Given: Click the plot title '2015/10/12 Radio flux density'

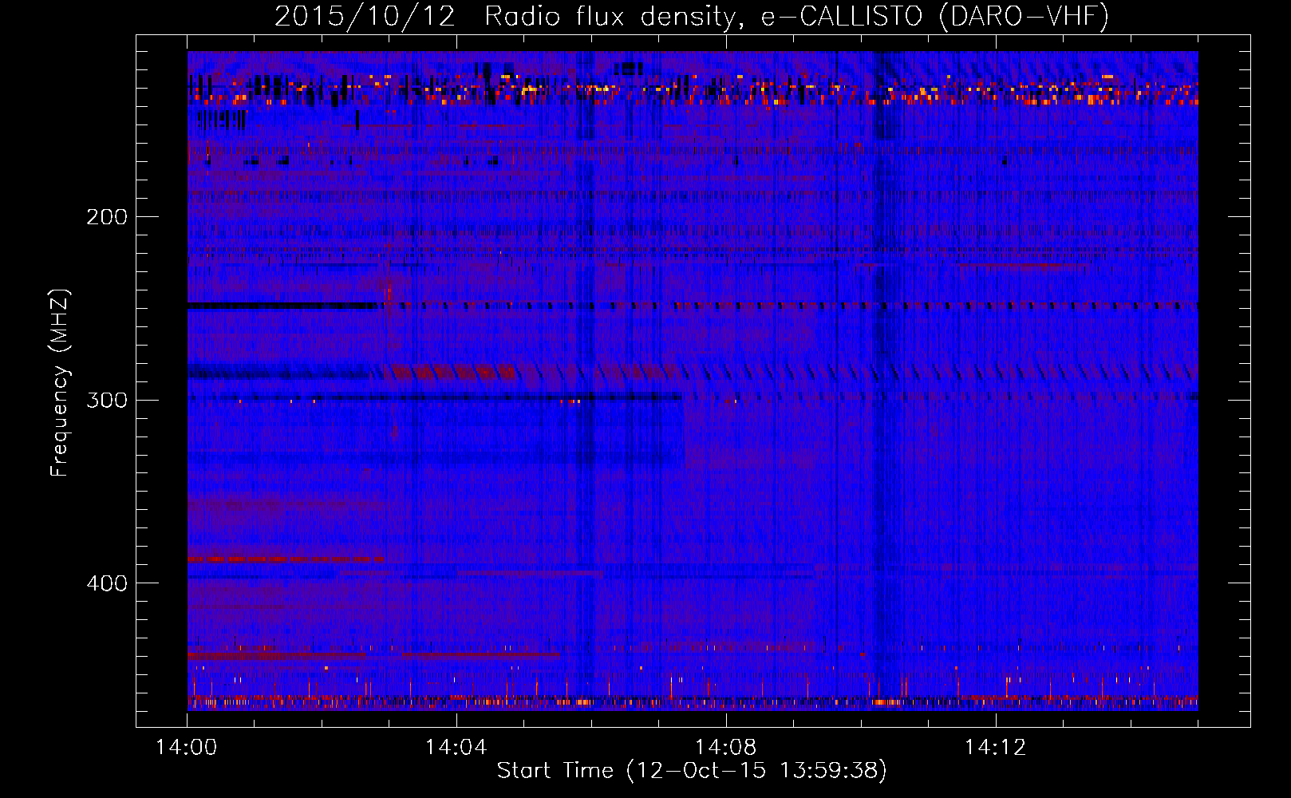Looking at the screenshot, I should [x=692, y=16].
